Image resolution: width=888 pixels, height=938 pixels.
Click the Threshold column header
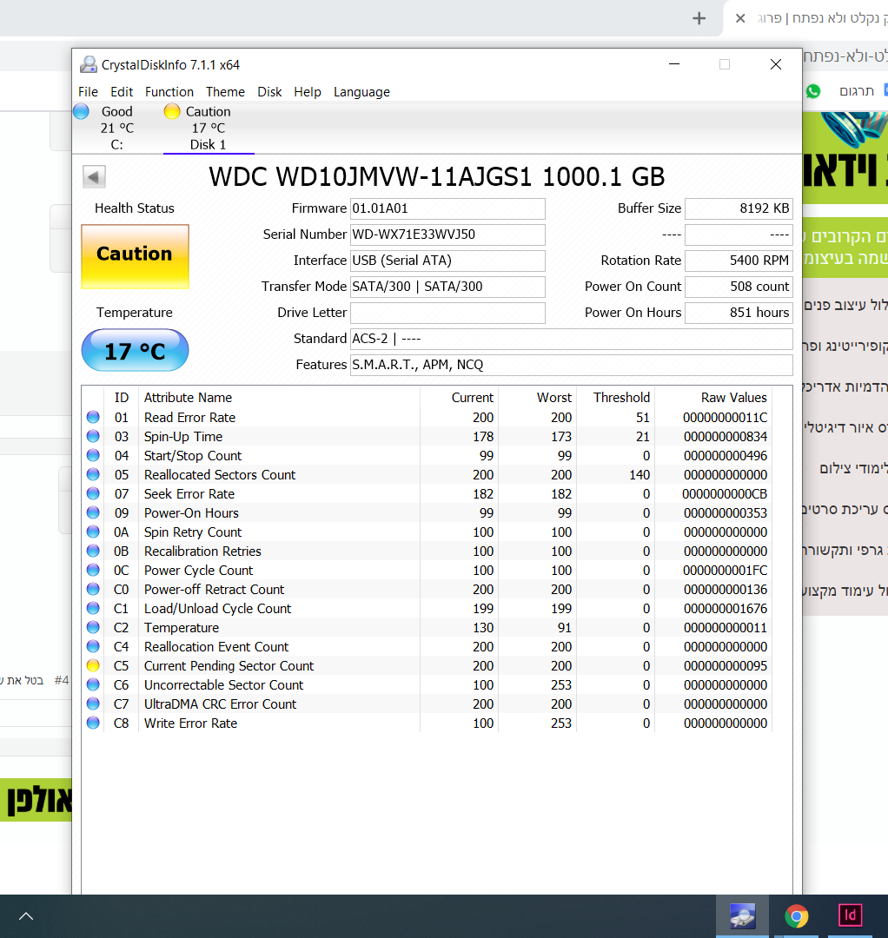point(615,398)
